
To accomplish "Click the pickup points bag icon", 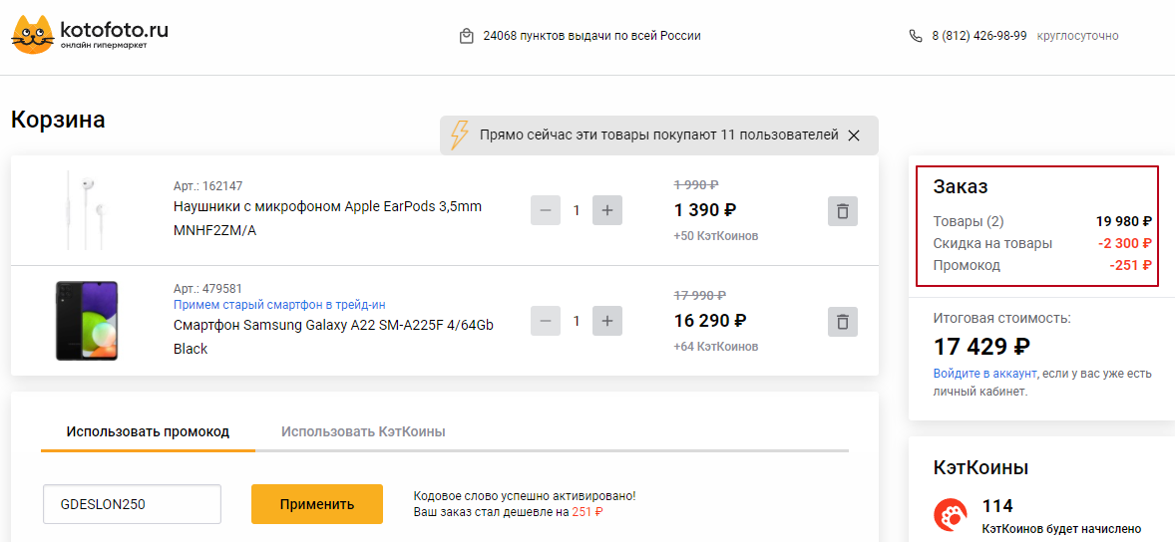I will point(466,36).
